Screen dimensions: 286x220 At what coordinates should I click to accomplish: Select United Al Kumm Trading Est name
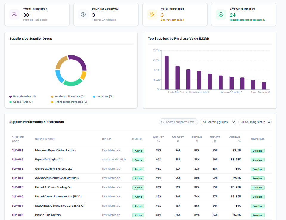(x=53, y=187)
